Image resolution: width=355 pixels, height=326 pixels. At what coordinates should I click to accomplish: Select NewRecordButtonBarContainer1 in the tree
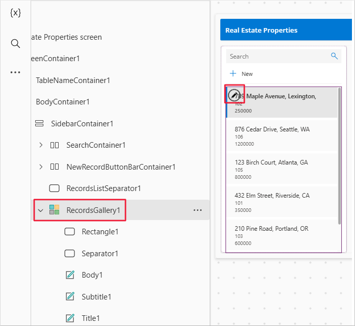tap(121, 167)
